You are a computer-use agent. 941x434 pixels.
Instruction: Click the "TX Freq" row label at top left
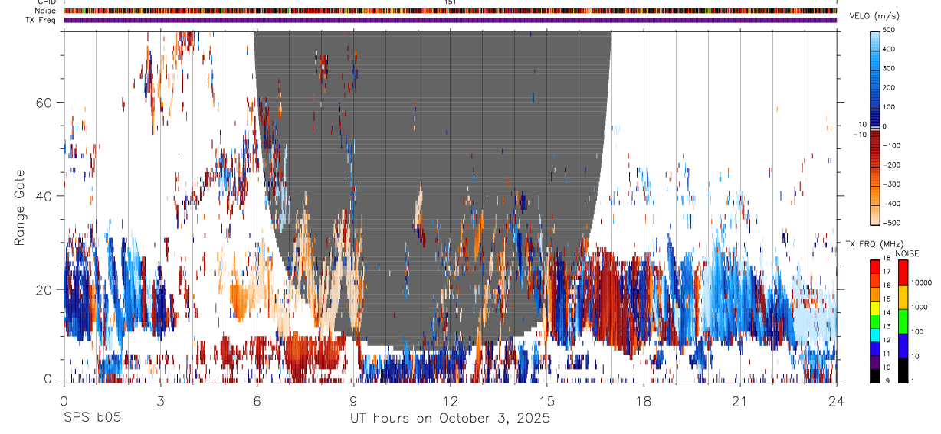[x=41, y=20]
